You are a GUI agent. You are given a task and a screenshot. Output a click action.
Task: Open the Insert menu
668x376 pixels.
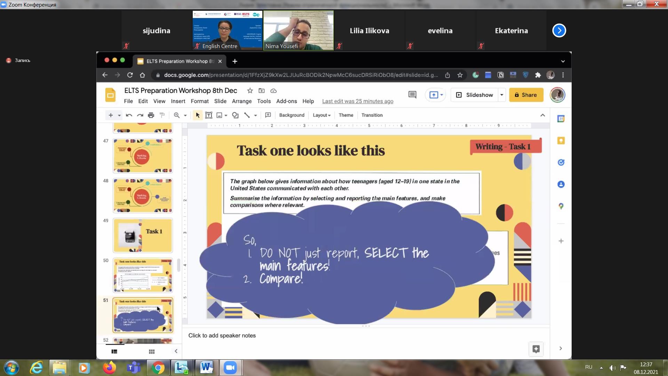[178, 101]
